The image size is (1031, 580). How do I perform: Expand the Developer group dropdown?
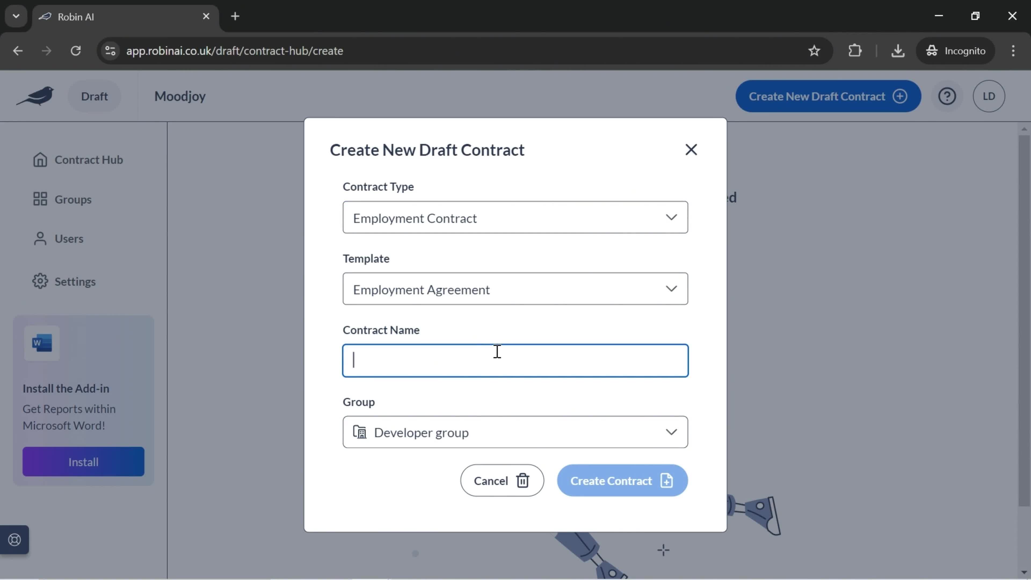point(671,432)
